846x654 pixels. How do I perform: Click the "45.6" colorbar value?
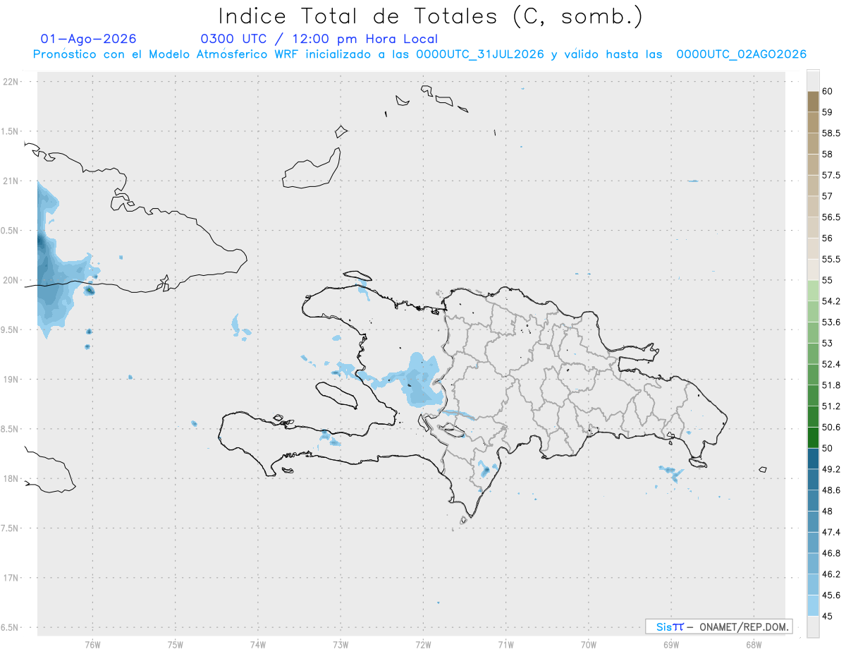click(x=830, y=595)
